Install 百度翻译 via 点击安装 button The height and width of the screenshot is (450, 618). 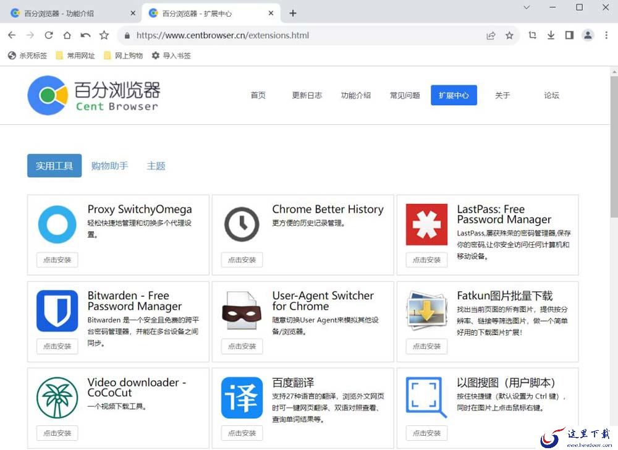242,433
